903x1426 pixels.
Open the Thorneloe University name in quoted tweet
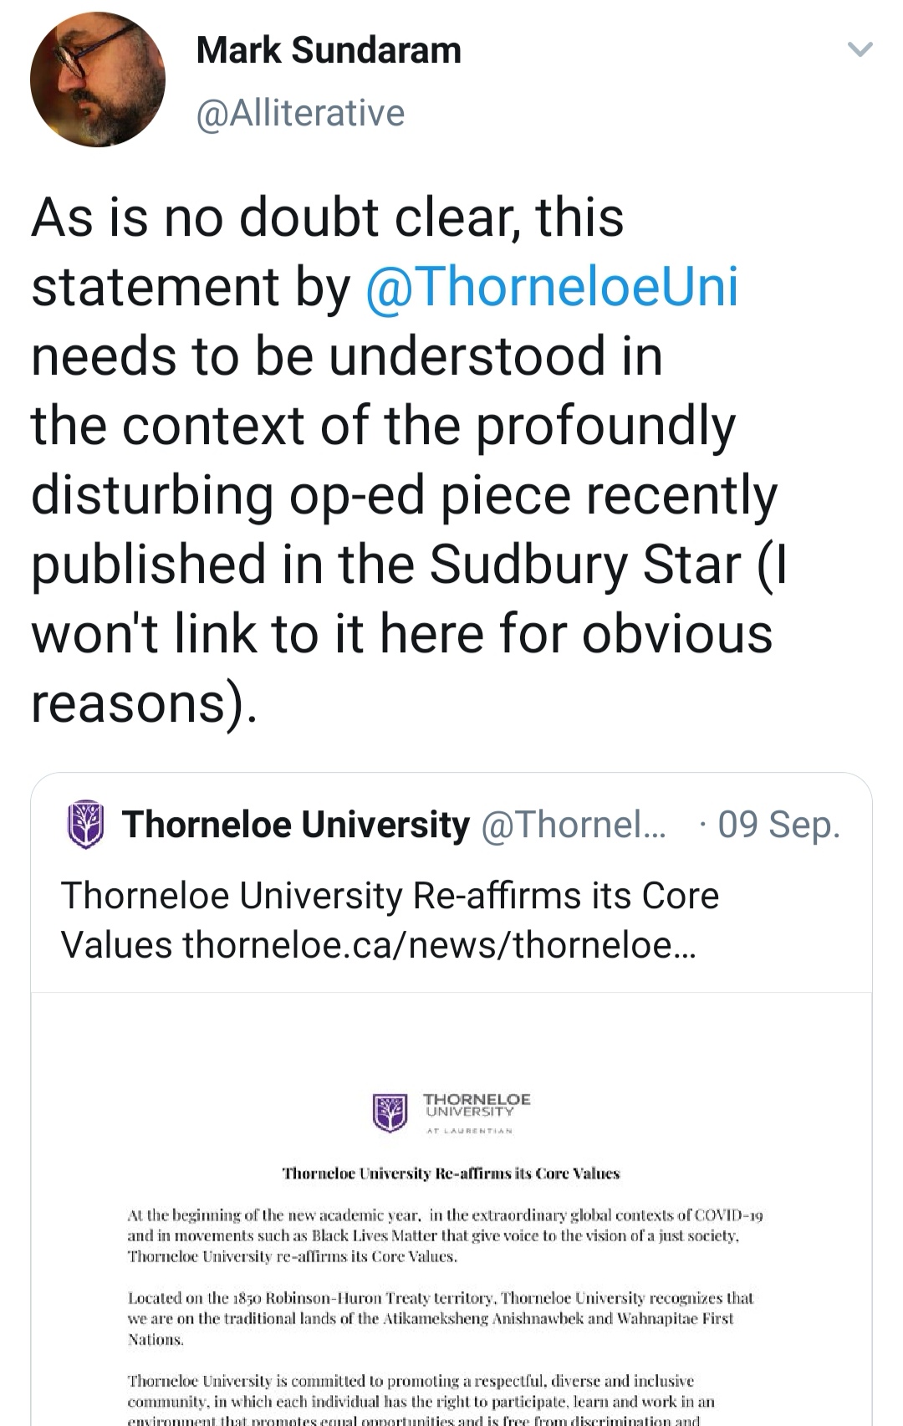[x=296, y=825]
